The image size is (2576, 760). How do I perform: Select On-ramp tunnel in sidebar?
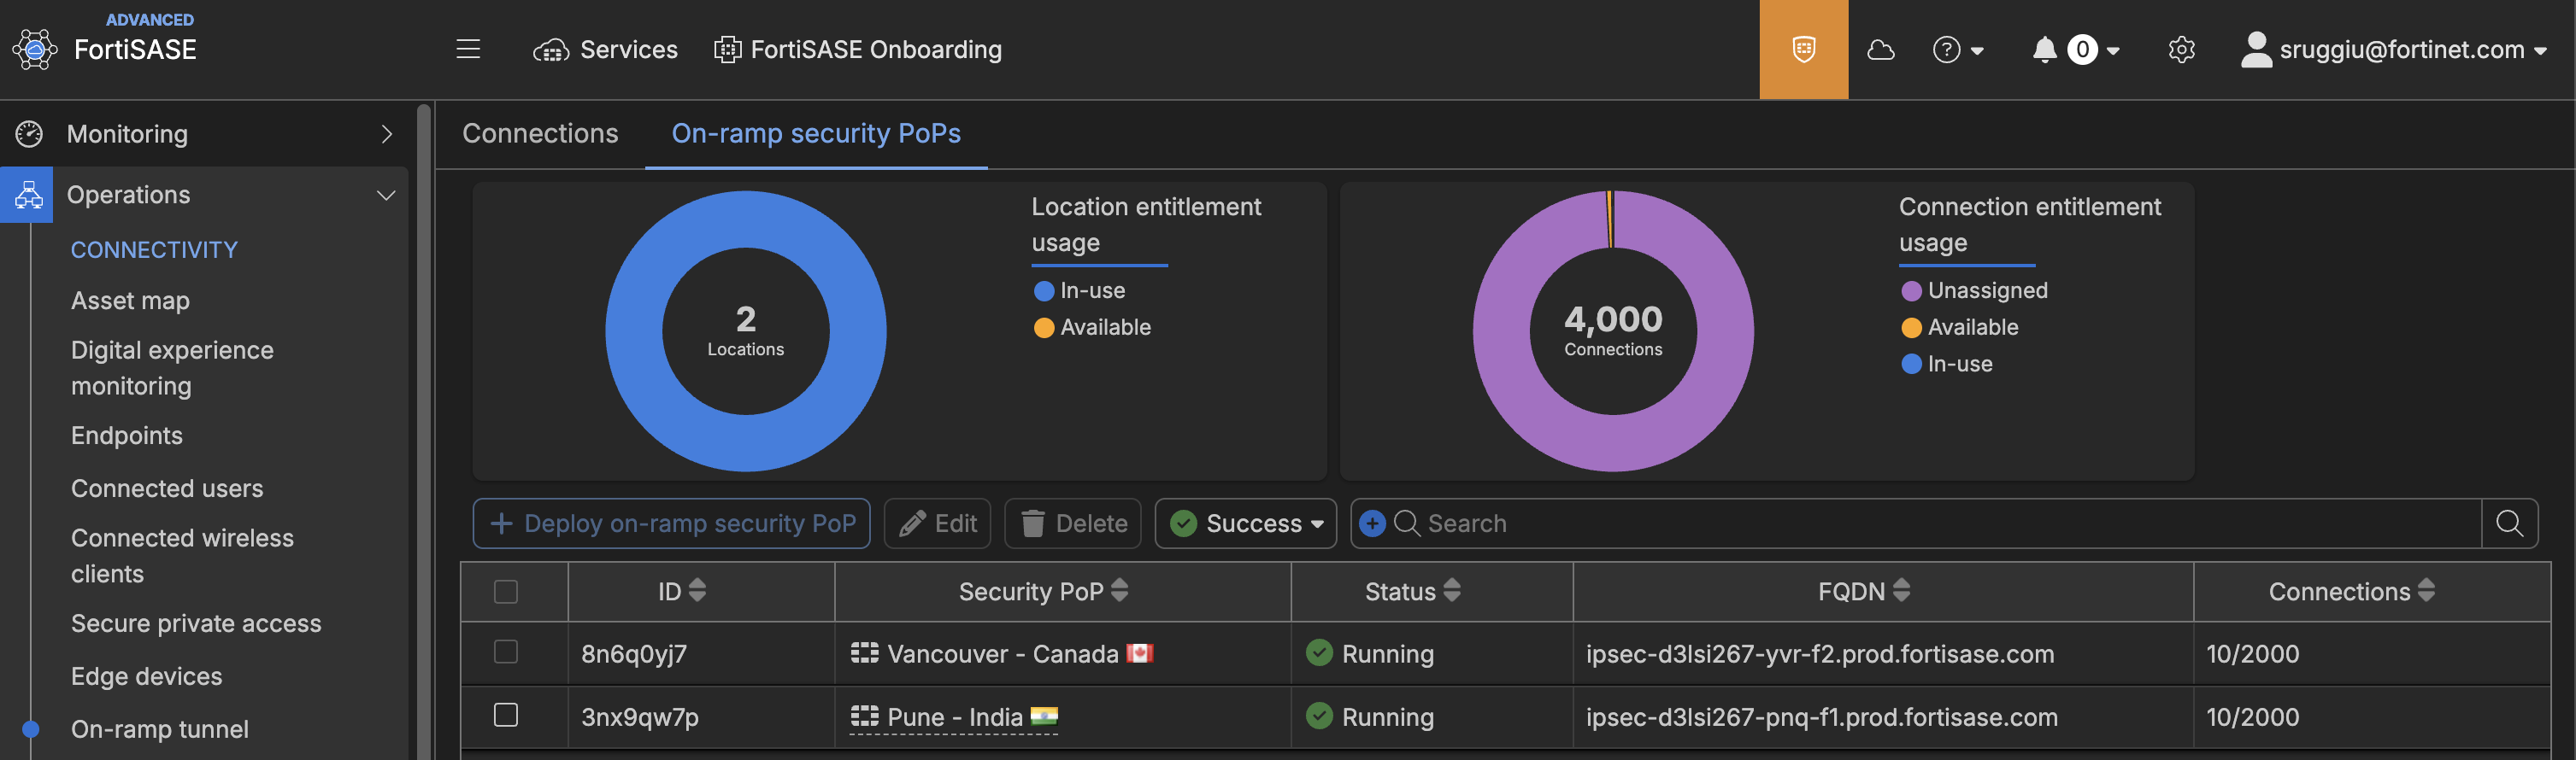(x=160, y=729)
